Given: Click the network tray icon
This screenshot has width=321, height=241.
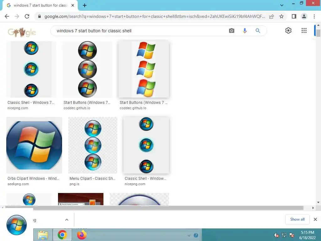Looking at the screenshot, I should click(284, 235).
